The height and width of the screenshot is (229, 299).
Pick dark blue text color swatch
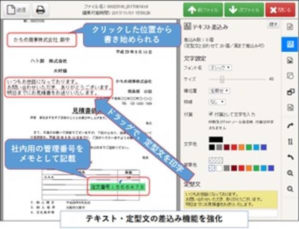tap(264, 147)
